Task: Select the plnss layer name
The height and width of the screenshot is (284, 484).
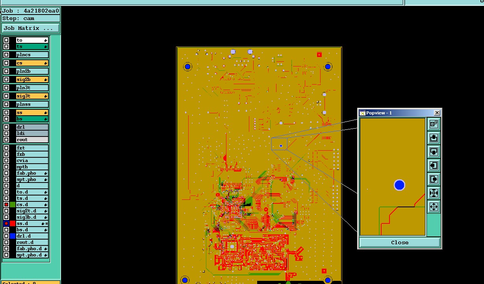Action: pos(32,104)
